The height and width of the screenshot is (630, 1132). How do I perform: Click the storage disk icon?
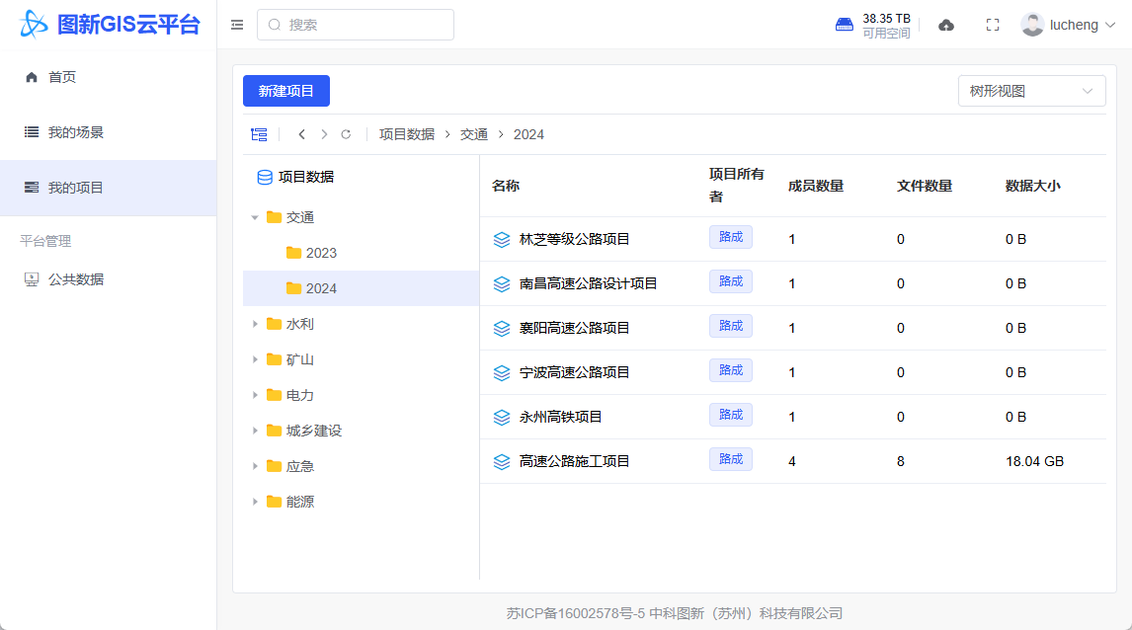coord(845,25)
